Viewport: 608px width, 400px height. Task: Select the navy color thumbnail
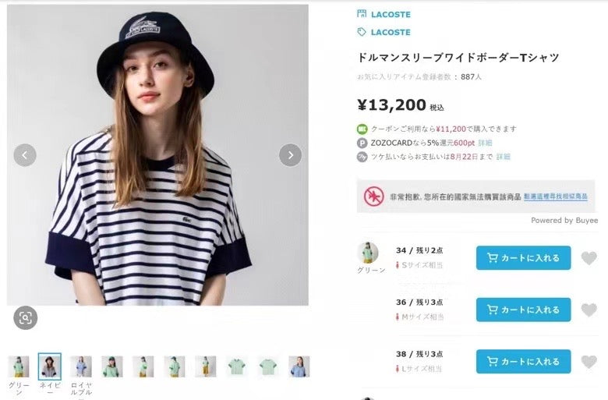[50, 366]
